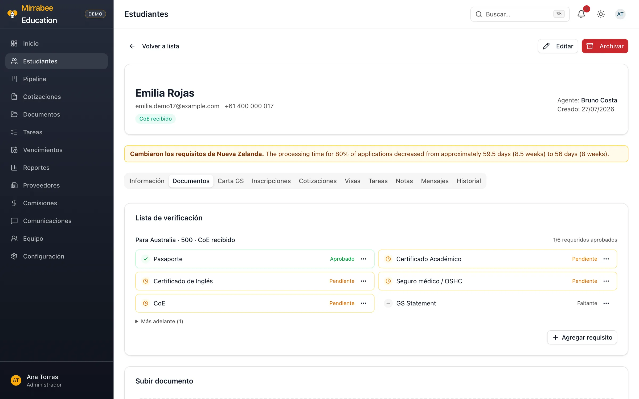Click the Archivar button

605,46
